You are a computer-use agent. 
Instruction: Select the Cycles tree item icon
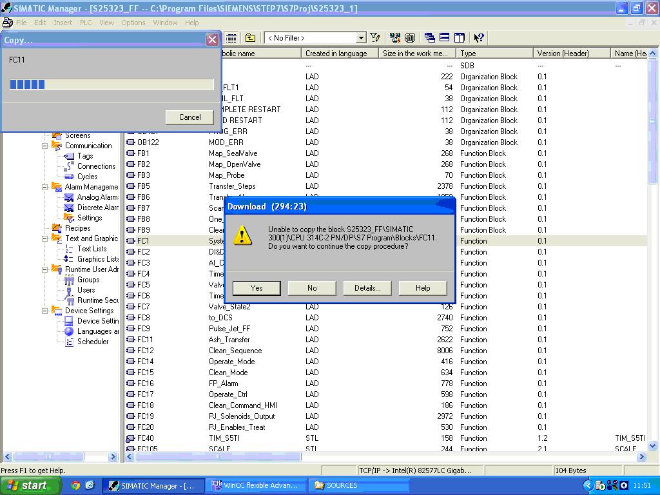(x=69, y=177)
